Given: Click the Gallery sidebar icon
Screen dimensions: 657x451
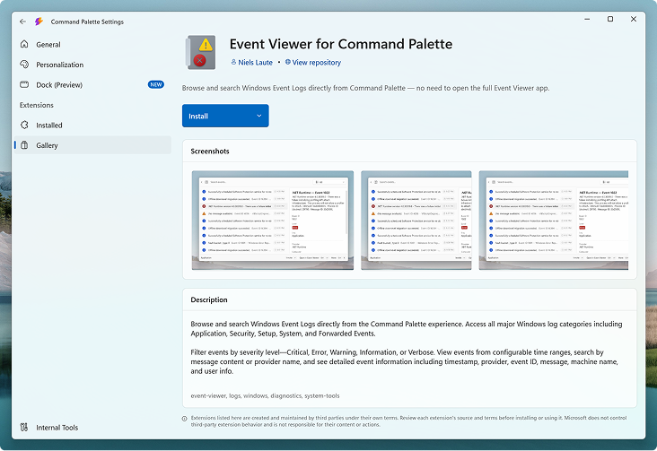Looking at the screenshot, I should 24,145.
